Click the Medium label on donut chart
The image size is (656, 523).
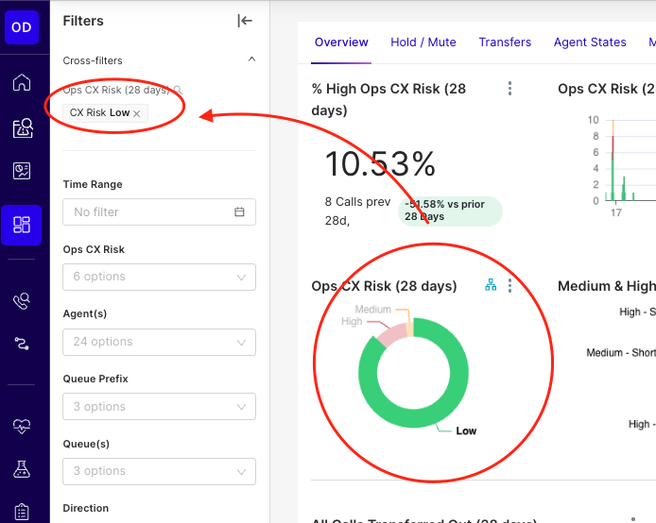[x=372, y=310]
